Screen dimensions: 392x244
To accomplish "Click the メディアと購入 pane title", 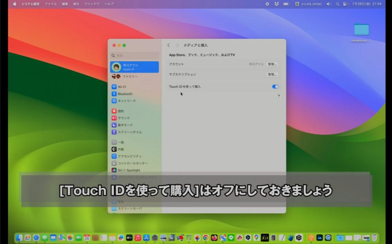I will pyautogui.click(x=195, y=45).
